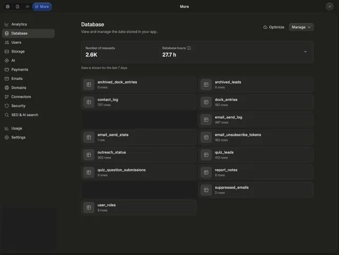This screenshot has width=339, height=255.
Task: Click the "2 rows" count text
Action: pos(220,192)
